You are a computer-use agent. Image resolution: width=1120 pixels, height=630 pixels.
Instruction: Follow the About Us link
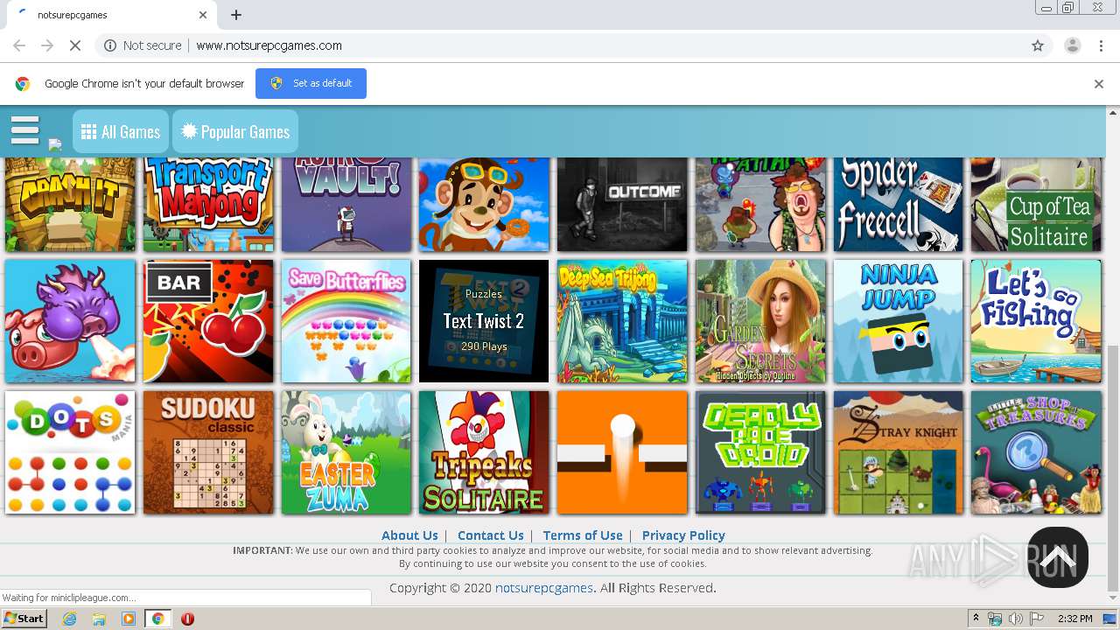tap(409, 535)
